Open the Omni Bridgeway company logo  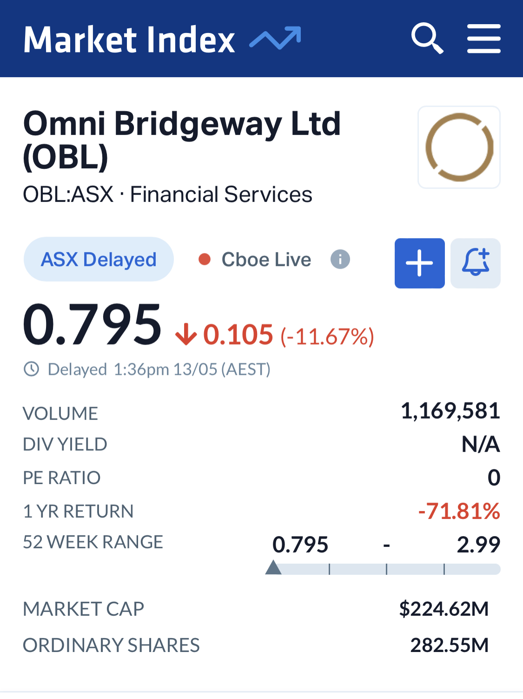459,147
